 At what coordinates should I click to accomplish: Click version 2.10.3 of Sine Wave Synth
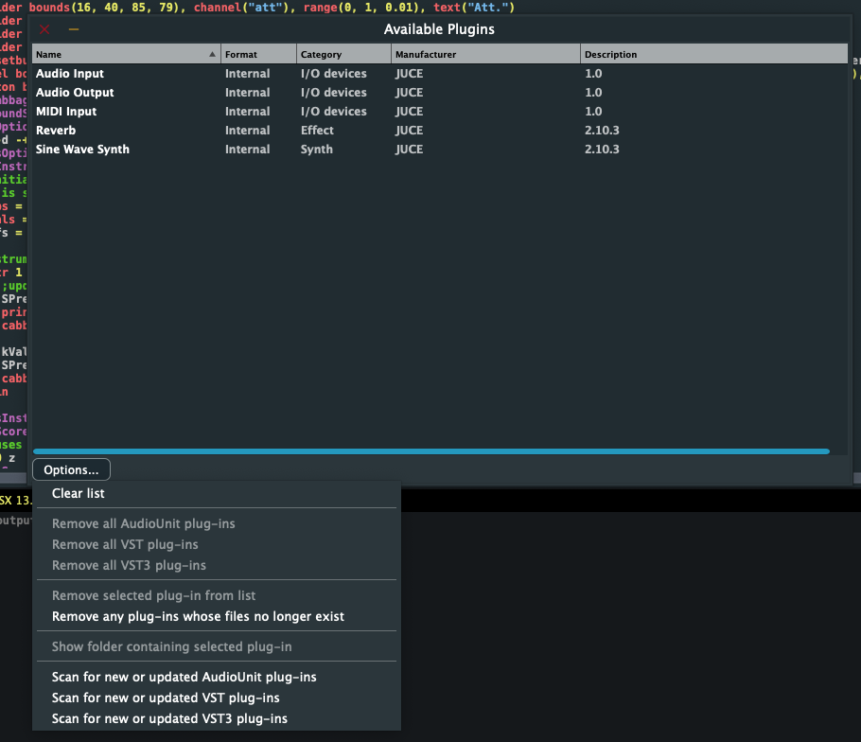click(602, 150)
